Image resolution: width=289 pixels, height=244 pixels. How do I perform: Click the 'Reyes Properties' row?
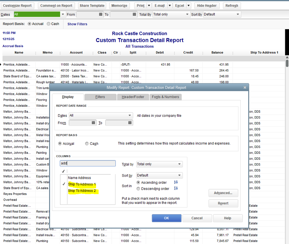click(x=15, y=194)
